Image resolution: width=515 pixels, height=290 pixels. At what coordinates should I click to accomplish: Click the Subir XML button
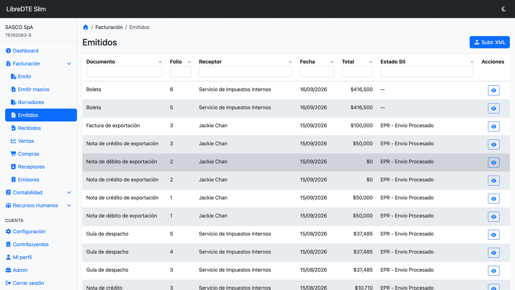(x=490, y=42)
